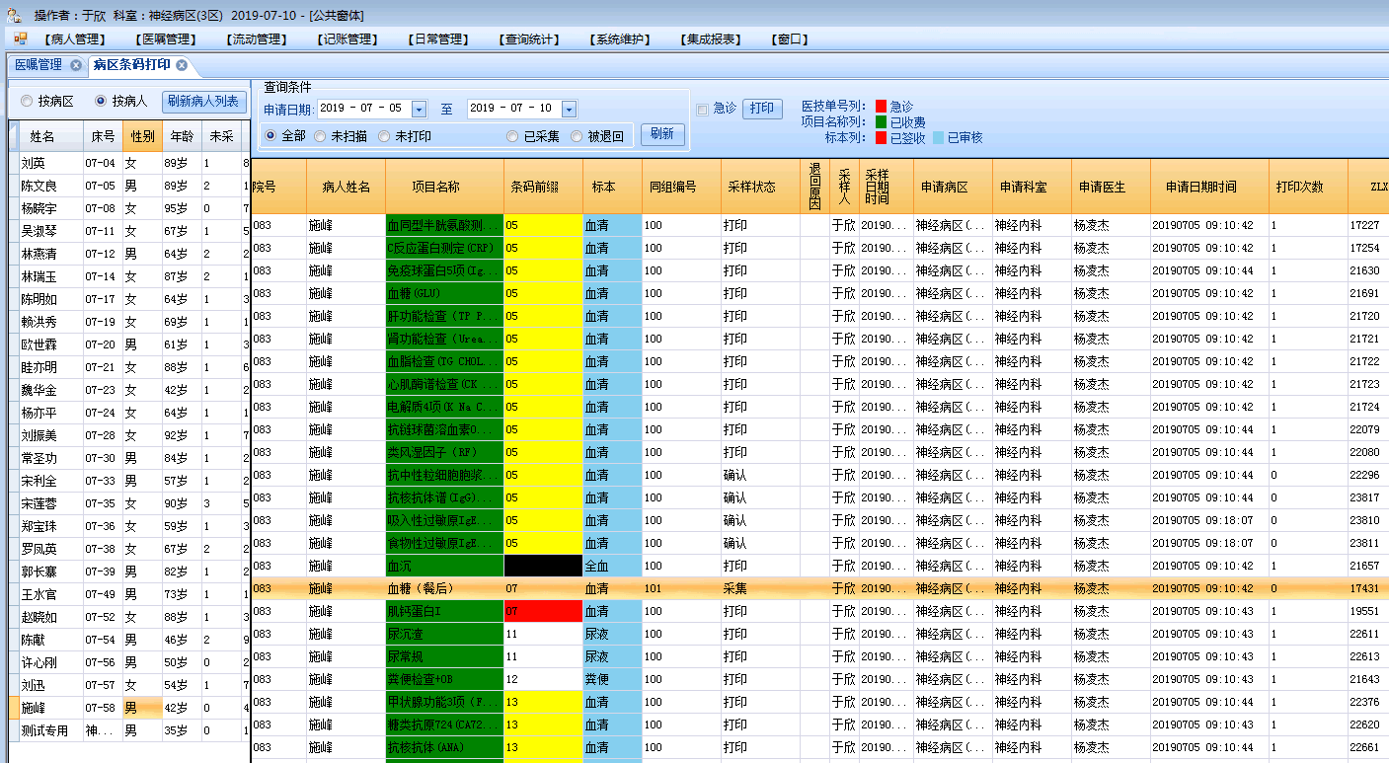Click the 条码前缀 column header
Viewport: 1389px width, 763px height.
click(543, 187)
